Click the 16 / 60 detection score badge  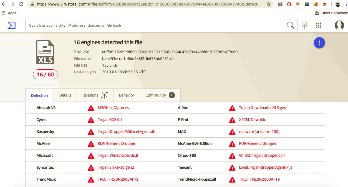45,74
